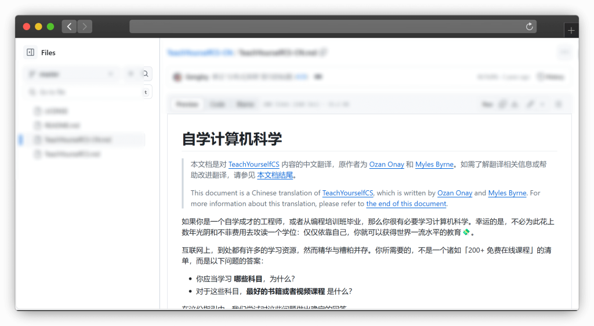Click the bold text 最好的书籍或者视频课程
The height and width of the screenshot is (326, 594).
pyautogui.click(x=285, y=292)
